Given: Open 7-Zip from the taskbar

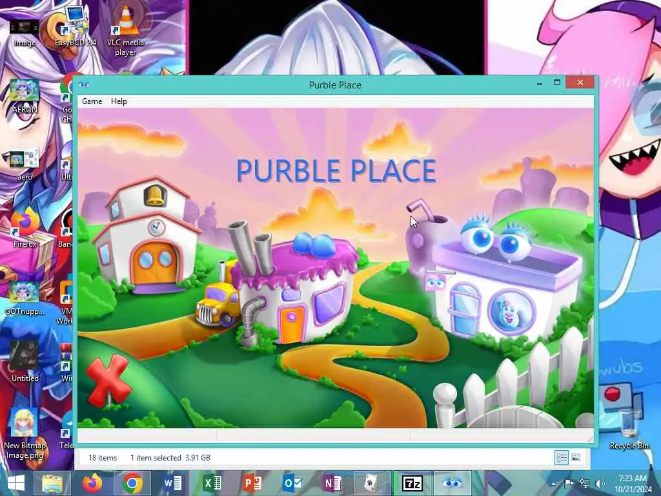Looking at the screenshot, I should click(412, 483).
